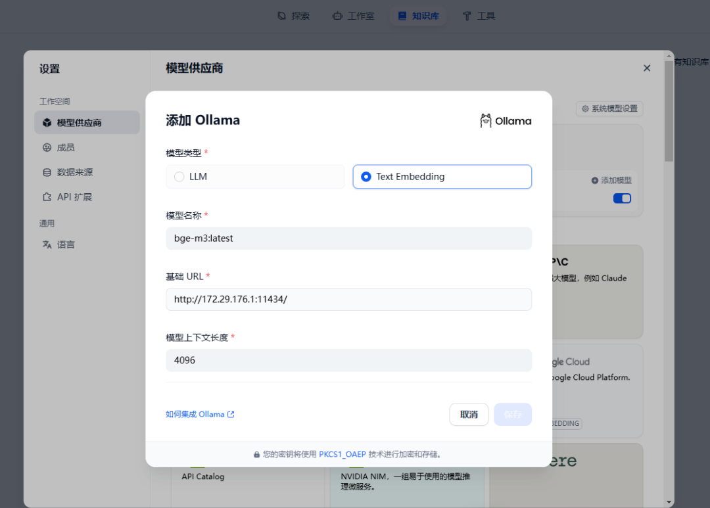Click the extension icon beside API 扩展
Image resolution: width=710 pixels, height=508 pixels.
(x=47, y=197)
